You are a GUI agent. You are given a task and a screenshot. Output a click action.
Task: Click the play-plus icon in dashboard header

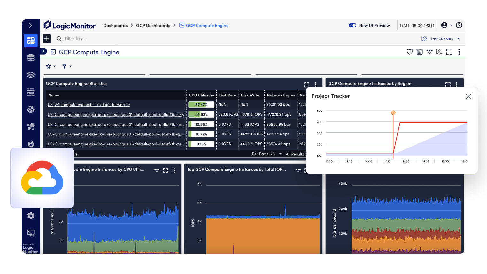click(439, 52)
